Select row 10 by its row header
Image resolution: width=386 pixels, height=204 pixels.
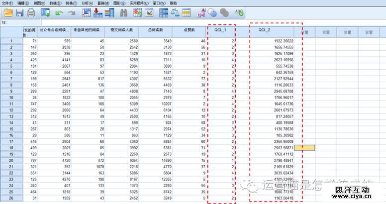point(11,98)
